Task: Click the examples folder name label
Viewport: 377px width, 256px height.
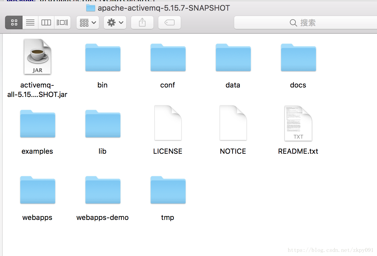Action: 37,151
